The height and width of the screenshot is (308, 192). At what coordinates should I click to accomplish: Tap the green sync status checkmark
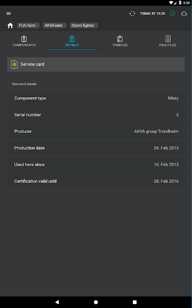tap(172, 13)
